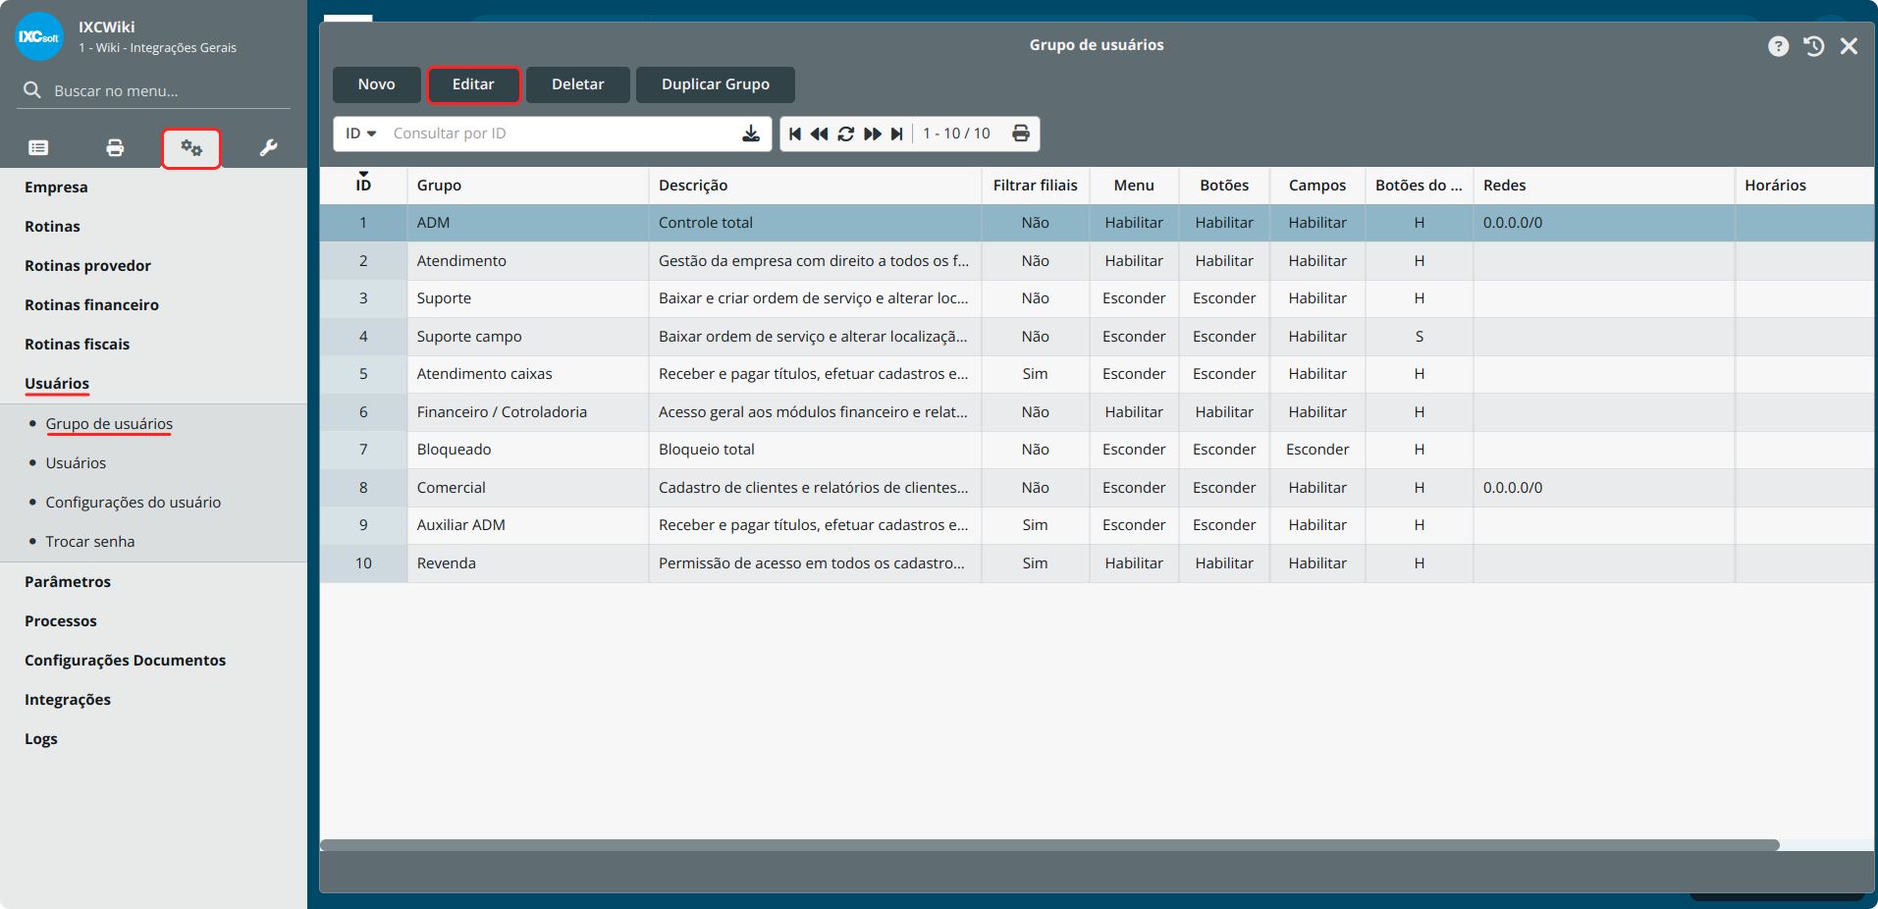Go to last page of records

coord(896,134)
